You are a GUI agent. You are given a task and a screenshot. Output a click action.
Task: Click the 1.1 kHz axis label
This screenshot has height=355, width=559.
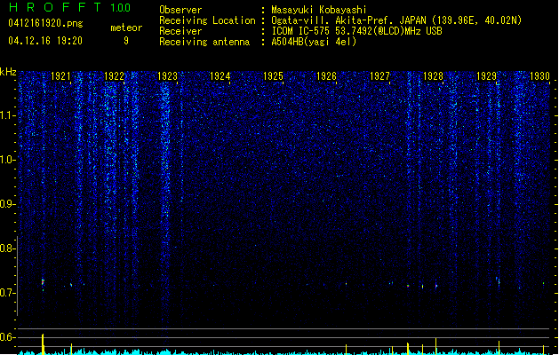[7, 115]
